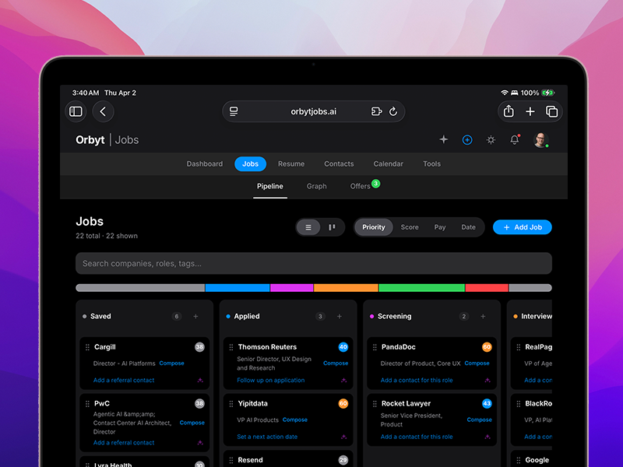Screen dimensions: 623x467
Task: Click the Thomson Reuters drag handle
Action: 231,347
